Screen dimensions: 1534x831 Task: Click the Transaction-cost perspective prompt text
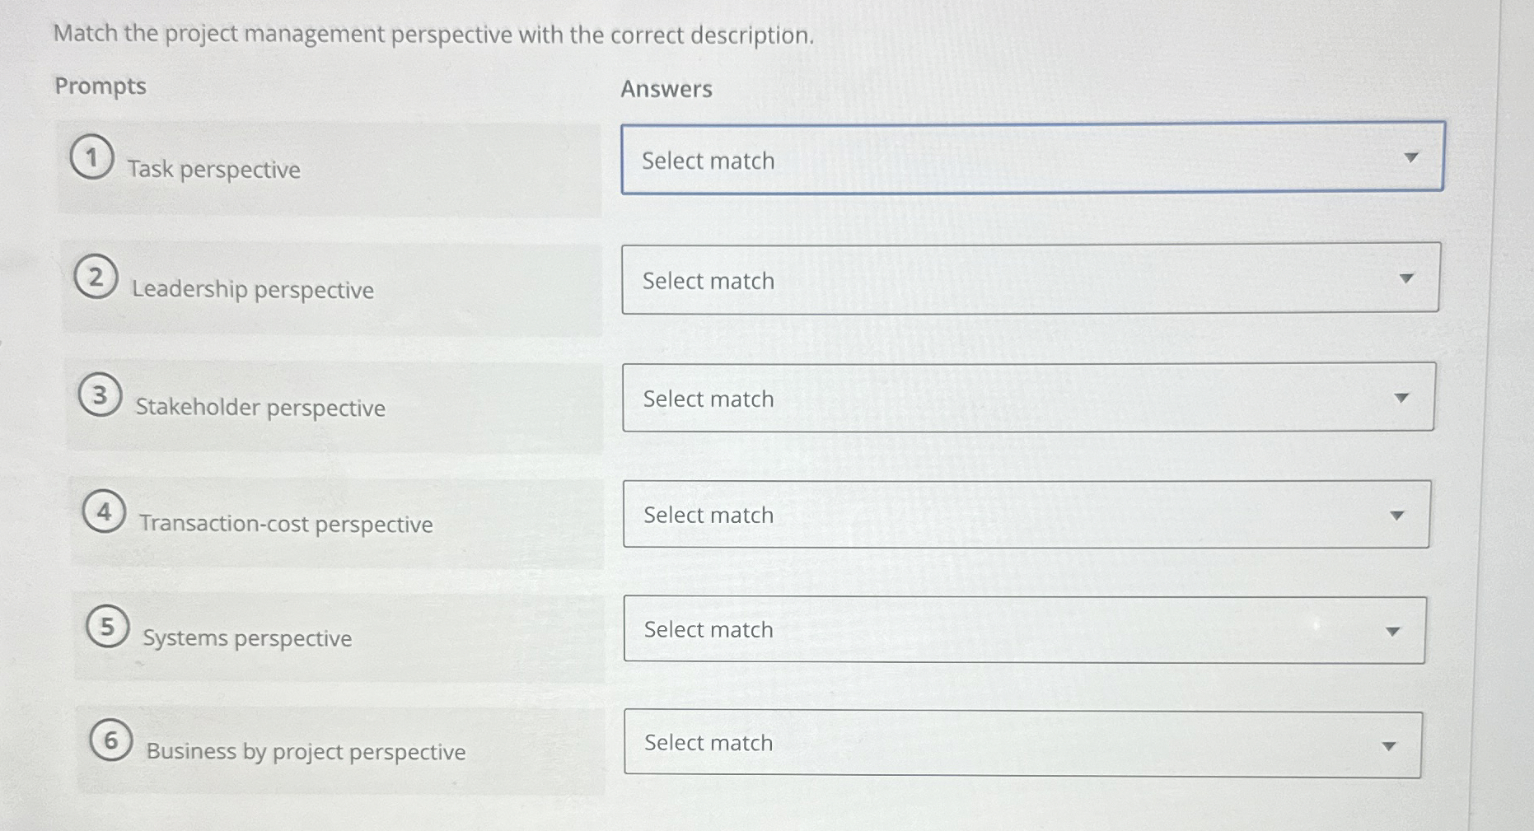click(286, 524)
